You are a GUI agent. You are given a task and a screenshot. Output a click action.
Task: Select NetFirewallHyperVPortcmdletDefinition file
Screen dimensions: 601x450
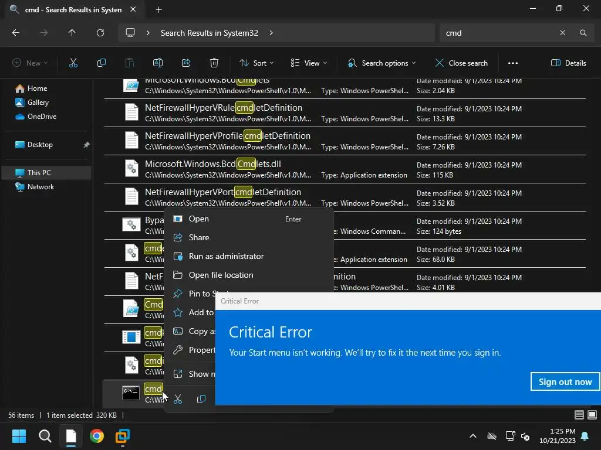(x=345, y=197)
